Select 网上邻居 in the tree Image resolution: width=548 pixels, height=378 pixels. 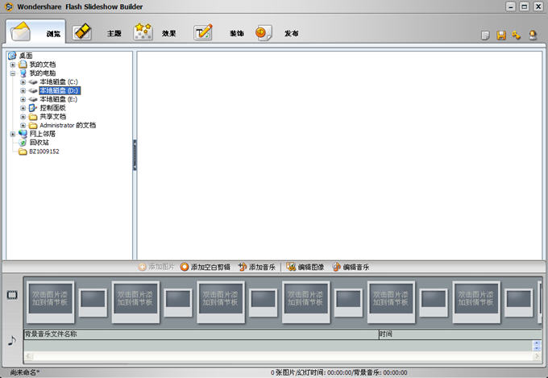click(x=42, y=134)
